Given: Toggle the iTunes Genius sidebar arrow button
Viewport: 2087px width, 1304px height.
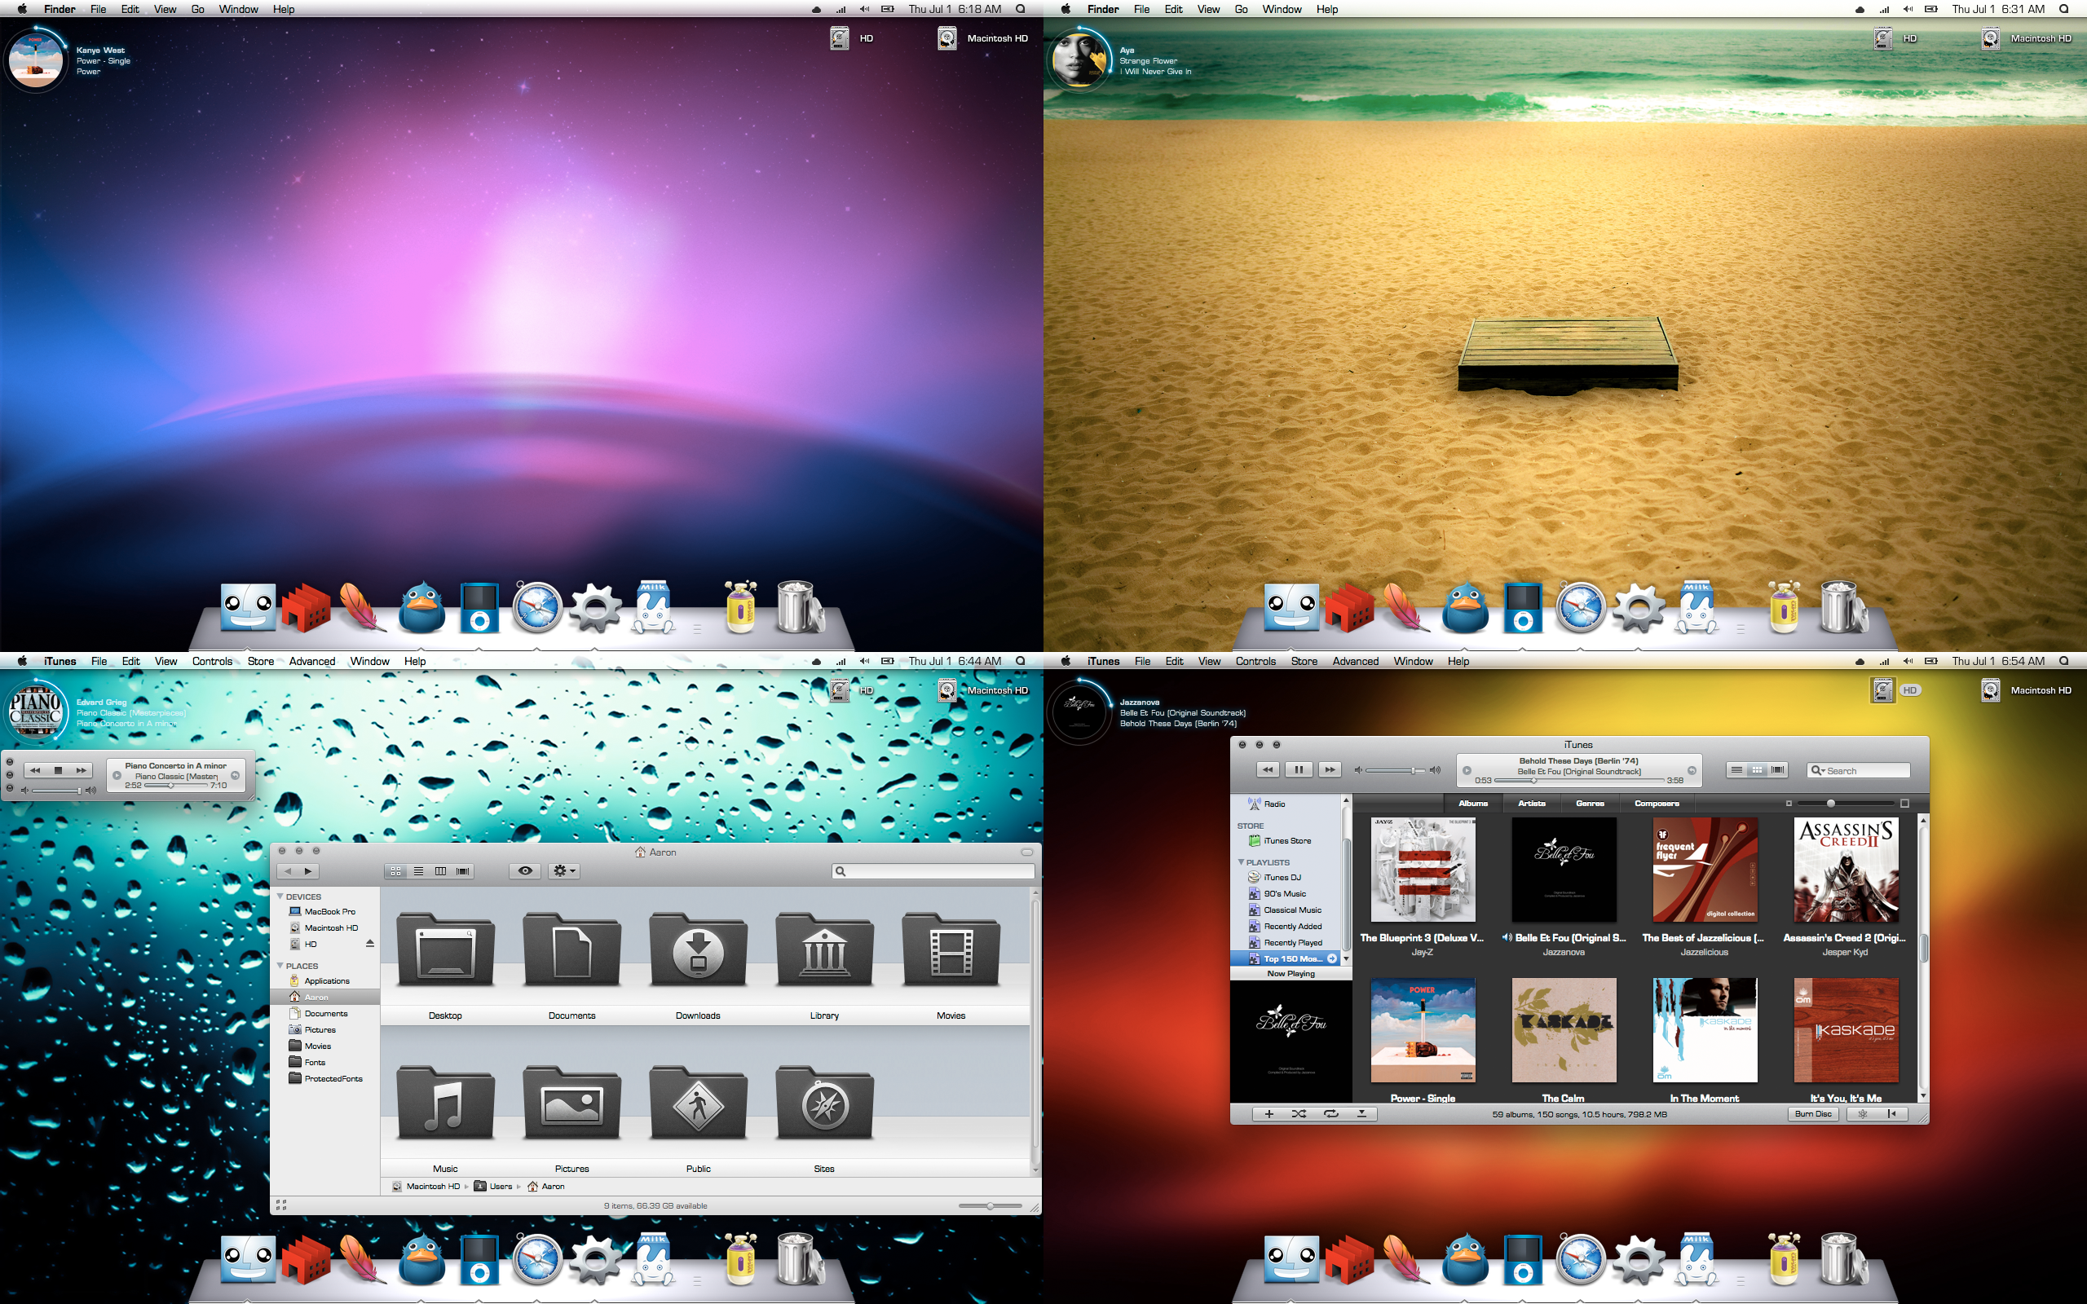Looking at the screenshot, I should coord(1892,1113).
